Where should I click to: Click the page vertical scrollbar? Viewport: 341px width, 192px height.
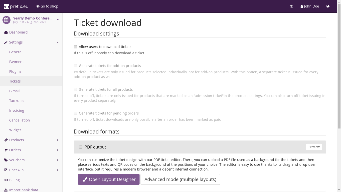point(339,75)
